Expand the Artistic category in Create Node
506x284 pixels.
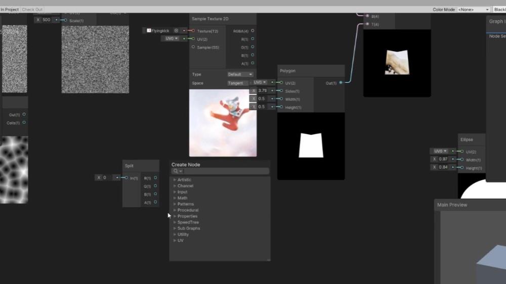coord(184,180)
